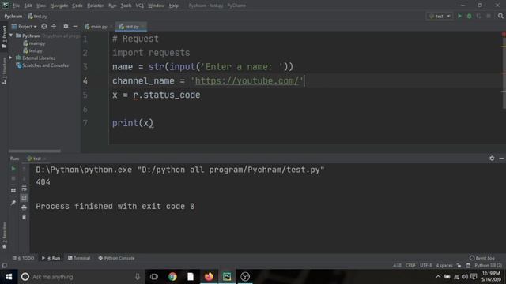Click the up-the-stack-trace arrow in Run console
506x284 pixels.
[25, 169]
